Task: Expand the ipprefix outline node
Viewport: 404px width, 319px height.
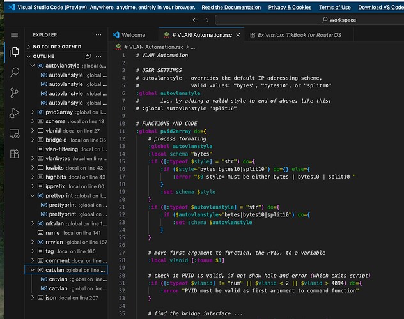Action: tap(33, 186)
